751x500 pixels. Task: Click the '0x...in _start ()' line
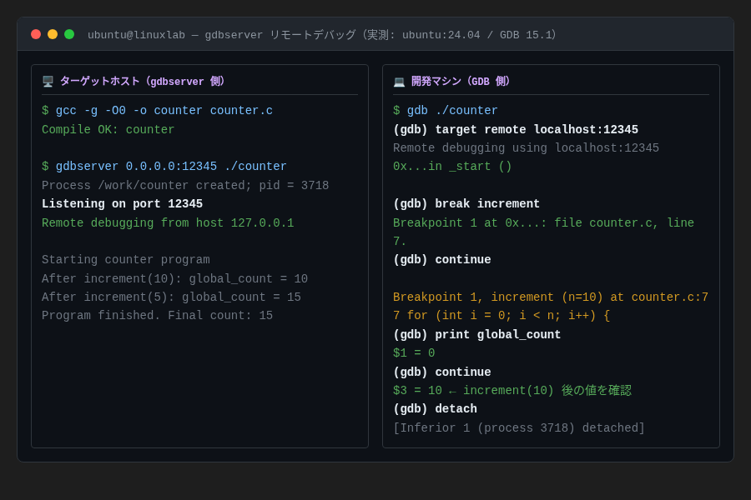452,167
